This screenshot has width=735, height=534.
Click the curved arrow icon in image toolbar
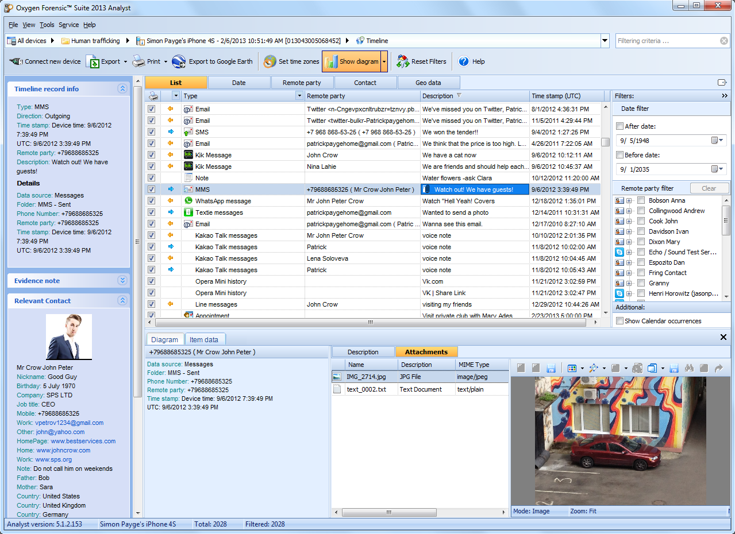coord(718,368)
